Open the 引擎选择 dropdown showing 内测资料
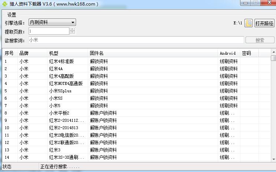 tap(52, 22)
